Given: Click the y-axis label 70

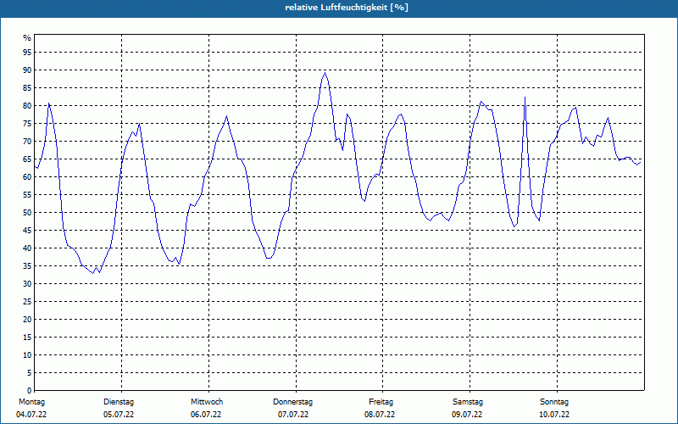Looking at the screenshot, I should pos(27,141).
